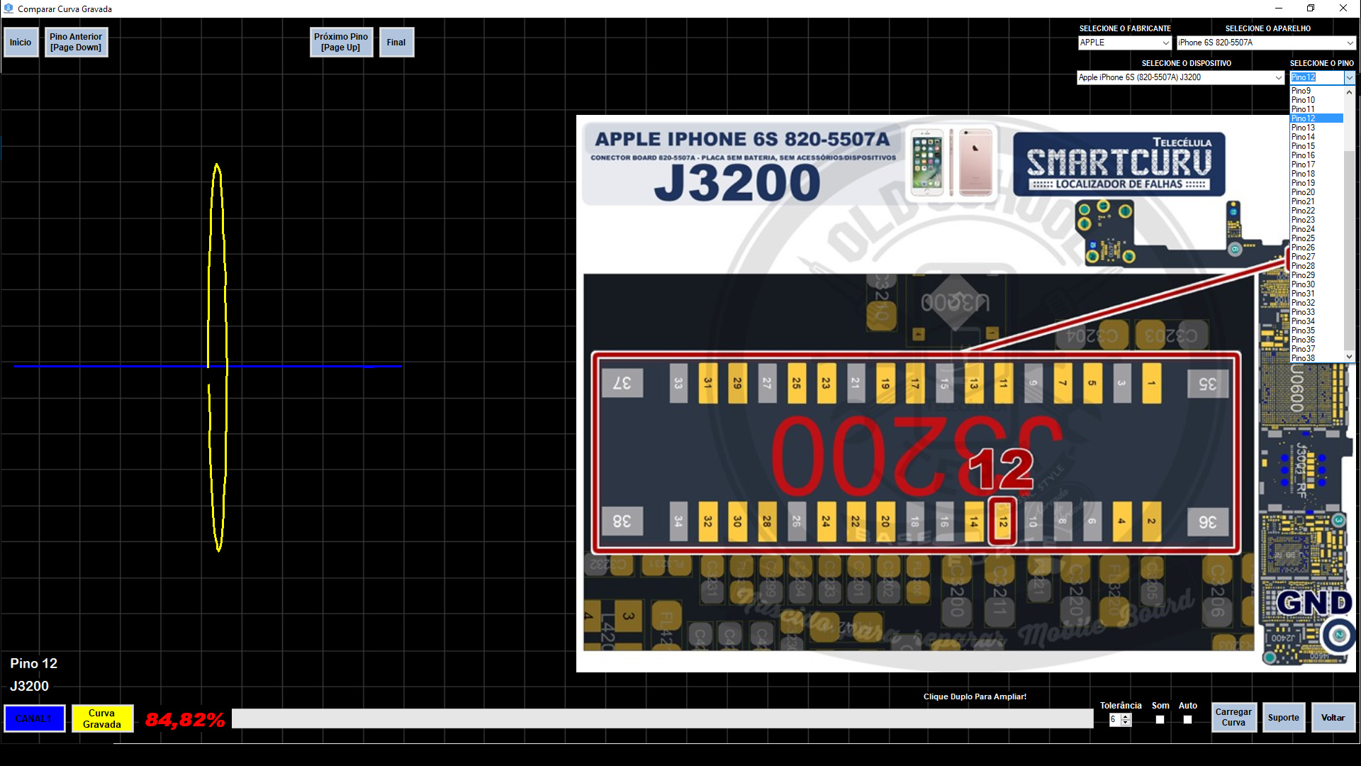Pick Pino28 in the dropdown list
Image resolution: width=1361 pixels, height=766 pixels.
click(x=1316, y=266)
